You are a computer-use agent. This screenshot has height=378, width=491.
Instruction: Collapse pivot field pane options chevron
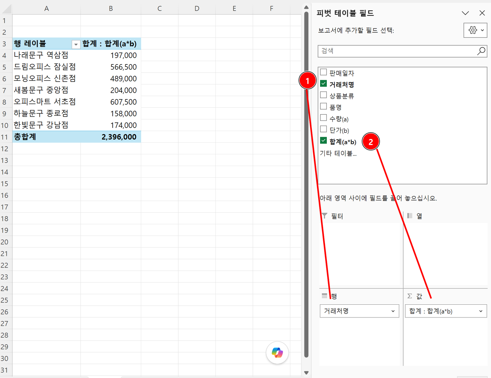click(x=465, y=13)
